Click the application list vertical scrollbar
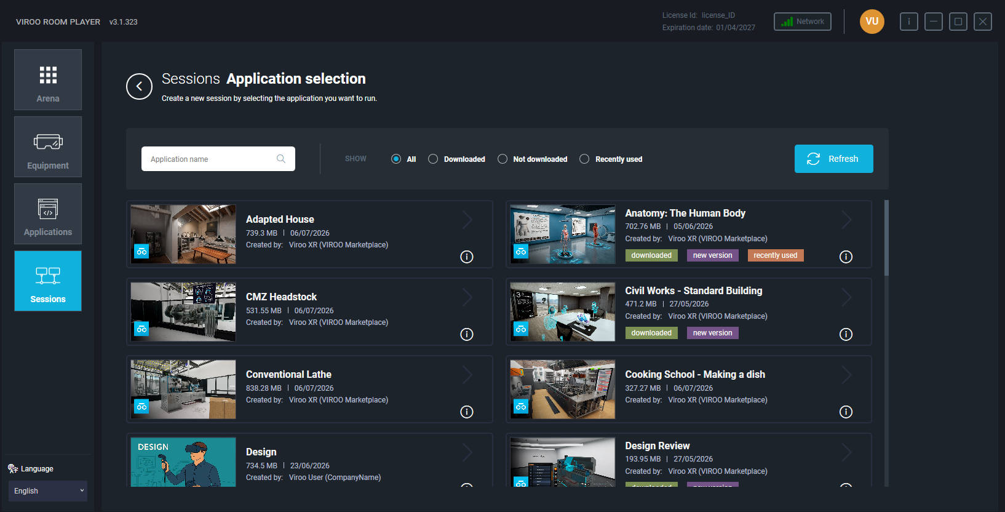Viewport: 1005px width, 512px height. coord(886,238)
